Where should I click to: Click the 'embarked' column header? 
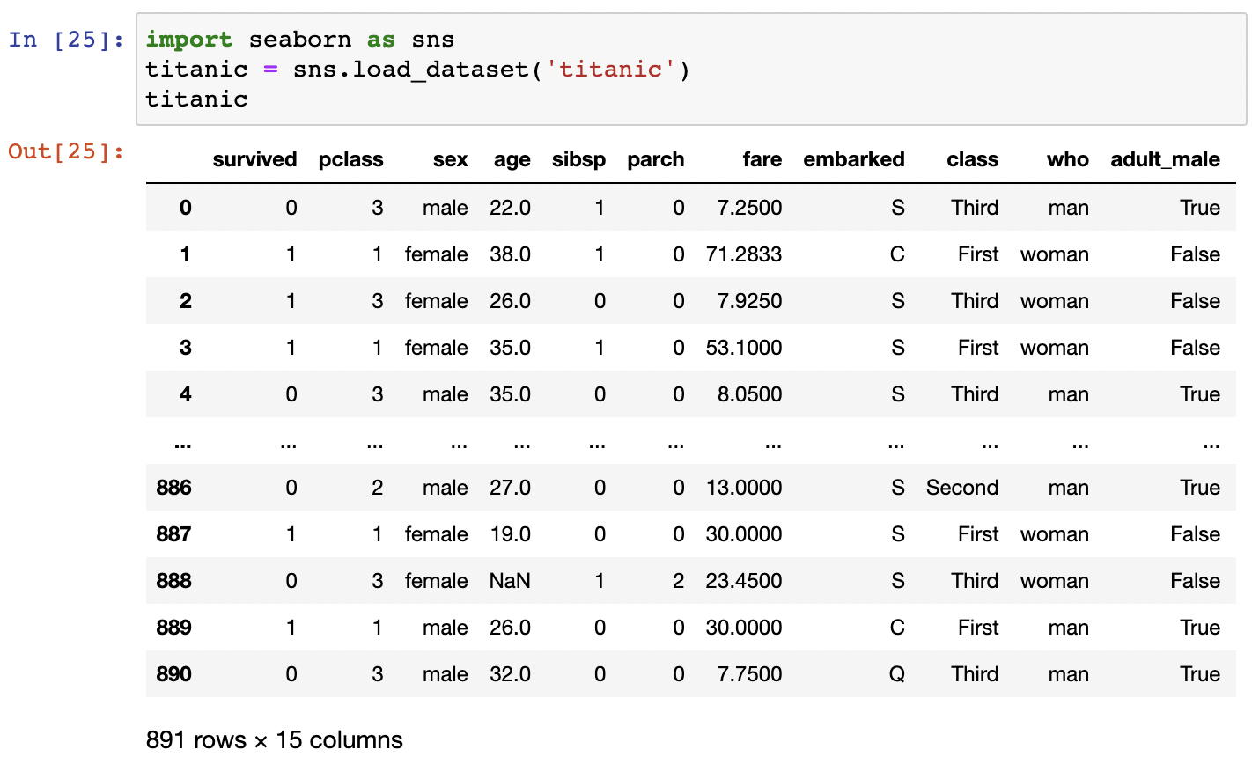853,159
